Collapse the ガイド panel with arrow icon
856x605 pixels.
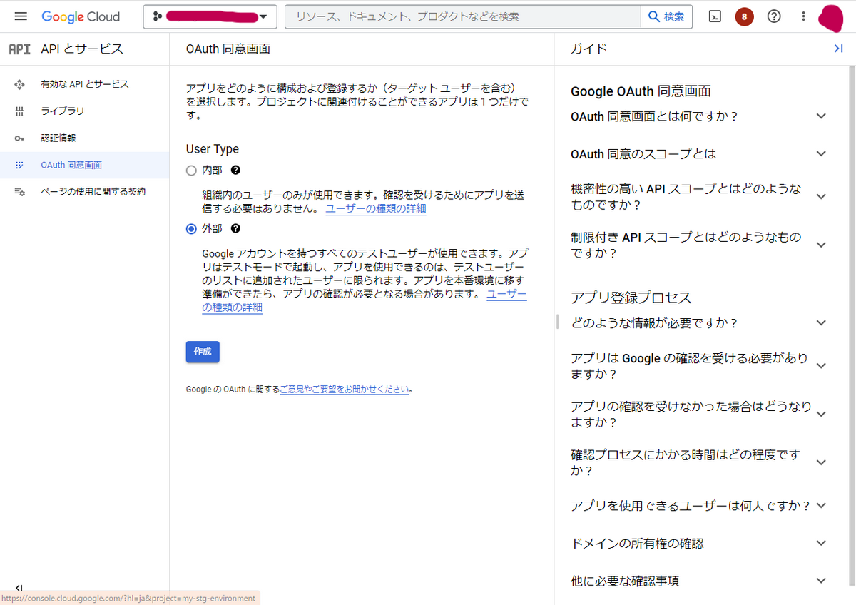coord(838,49)
